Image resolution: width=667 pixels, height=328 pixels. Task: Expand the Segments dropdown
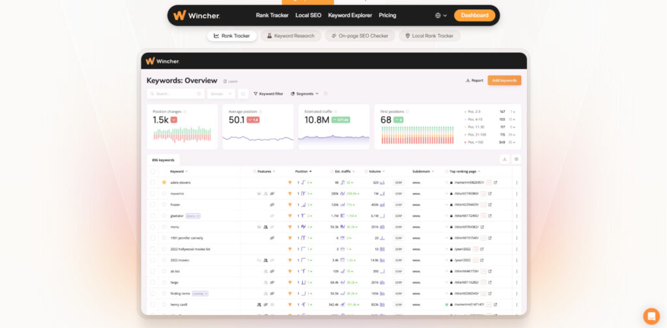point(305,94)
